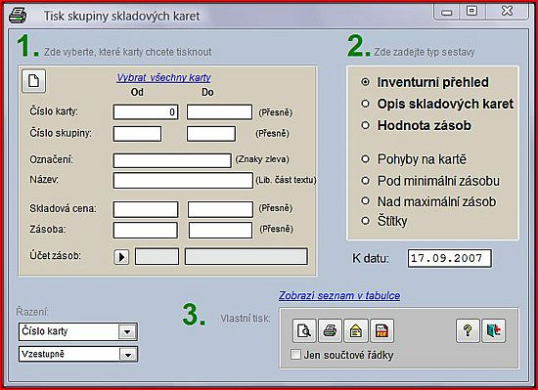This screenshot has height=390, width=538.
Task: Click the Skladová cena Do field
Action: click(x=220, y=209)
